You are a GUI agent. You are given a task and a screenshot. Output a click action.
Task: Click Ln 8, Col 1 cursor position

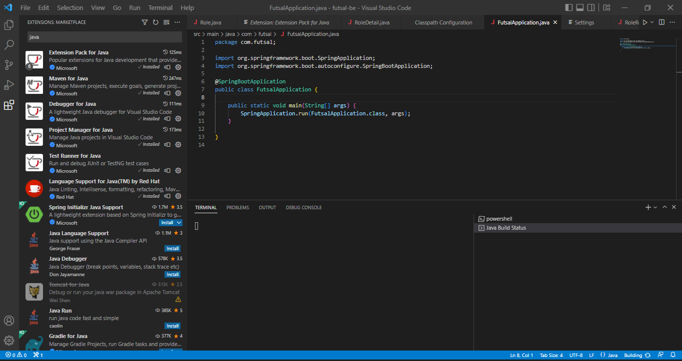pyautogui.click(x=521, y=355)
